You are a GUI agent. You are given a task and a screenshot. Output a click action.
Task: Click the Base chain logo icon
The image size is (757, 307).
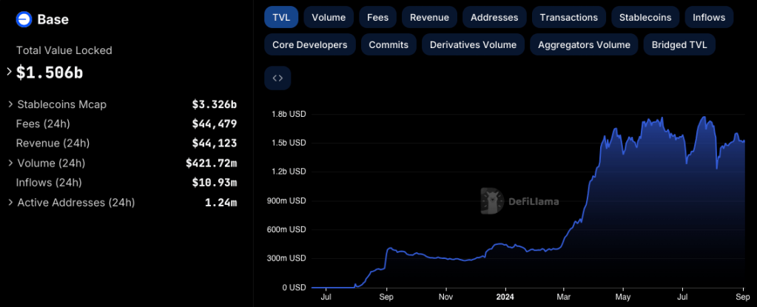point(24,19)
